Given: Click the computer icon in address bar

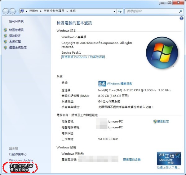Looking at the screenshot, I should point(22,11).
